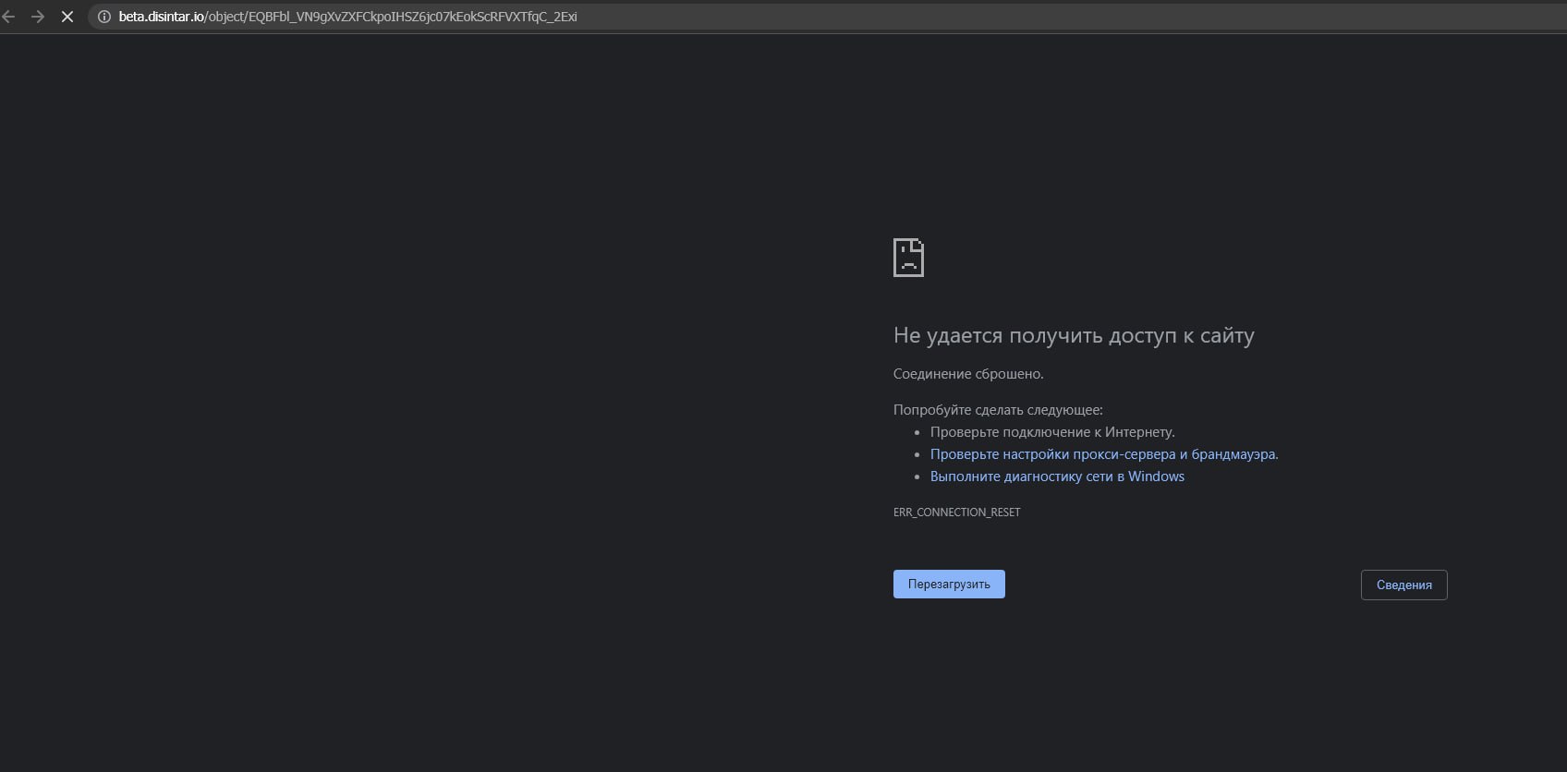Screen dimensions: 1567x772
Task: Click the /object/ path part of the URL
Action: click(x=226, y=17)
